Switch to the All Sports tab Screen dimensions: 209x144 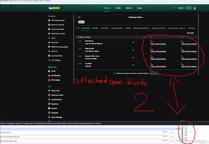(x=107, y=8)
